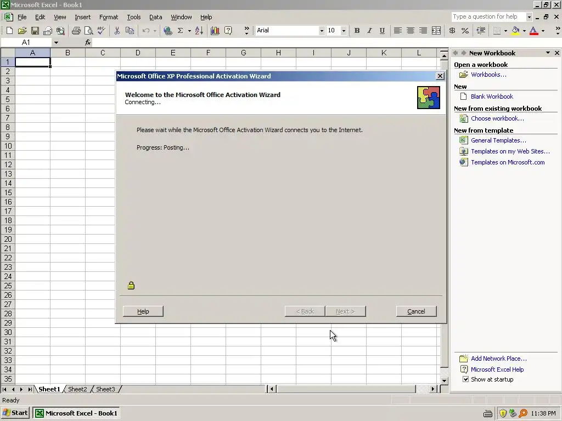Open the Format menu
This screenshot has height=421, width=562.
(x=109, y=17)
